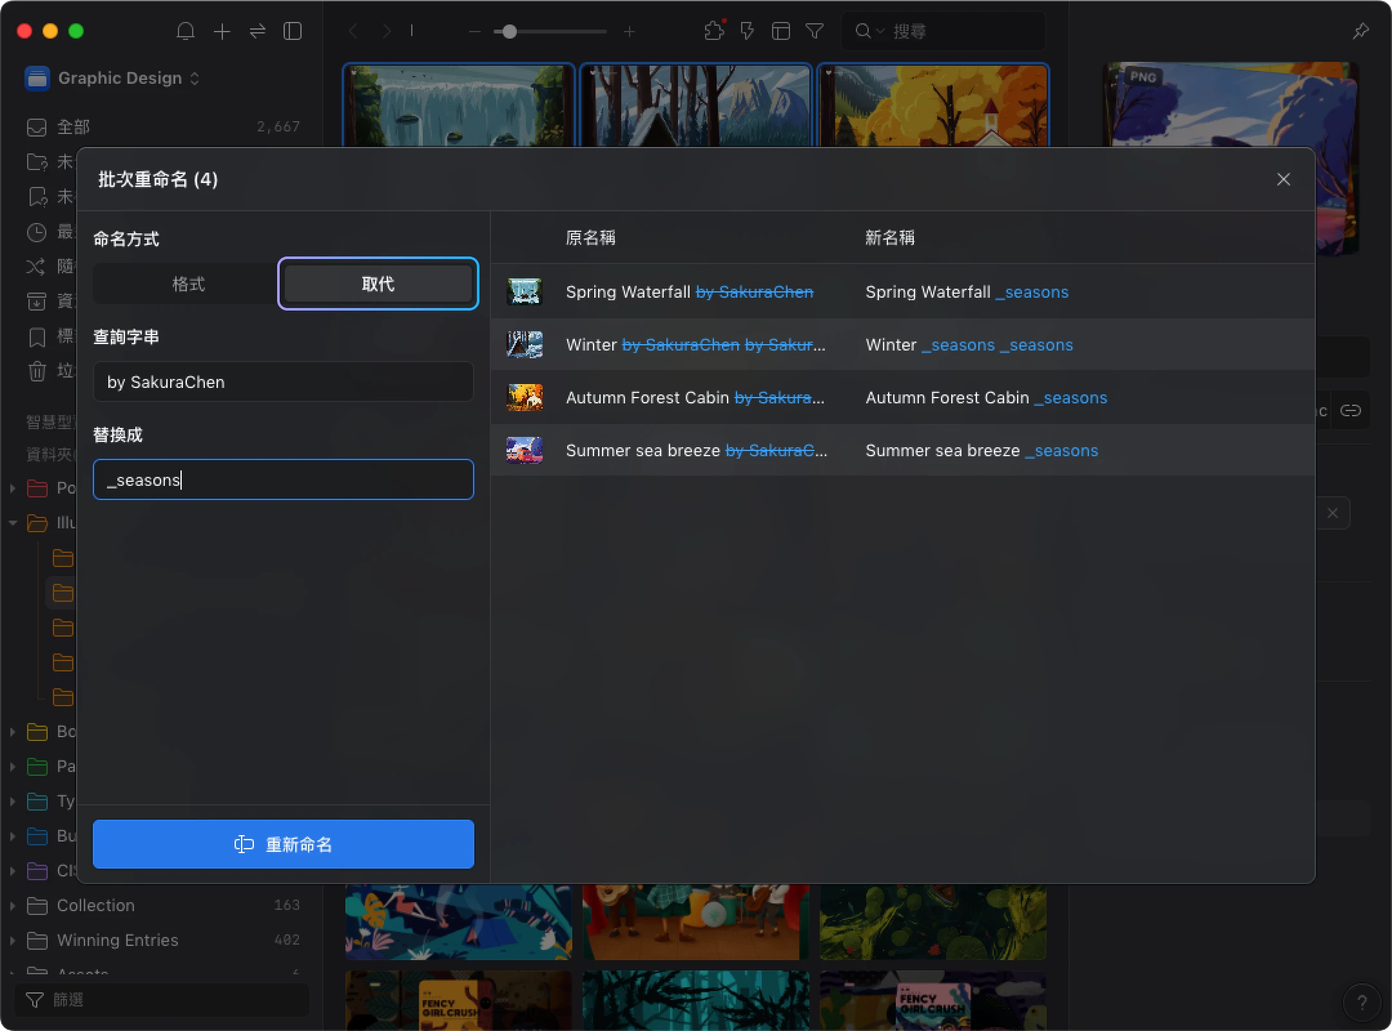The image size is (1392, 1031).
Task: Expand the Ty... folder arrow
Action: click(x=12, y=801)
